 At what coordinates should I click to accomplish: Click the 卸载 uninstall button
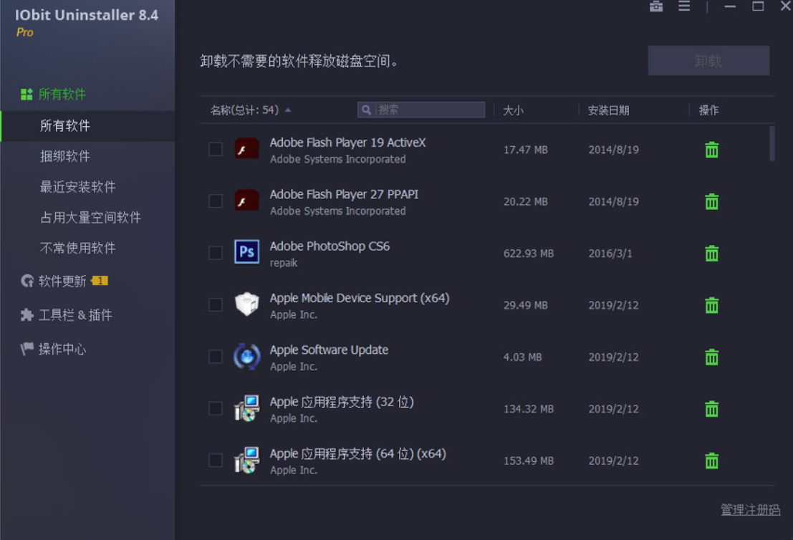708,61
